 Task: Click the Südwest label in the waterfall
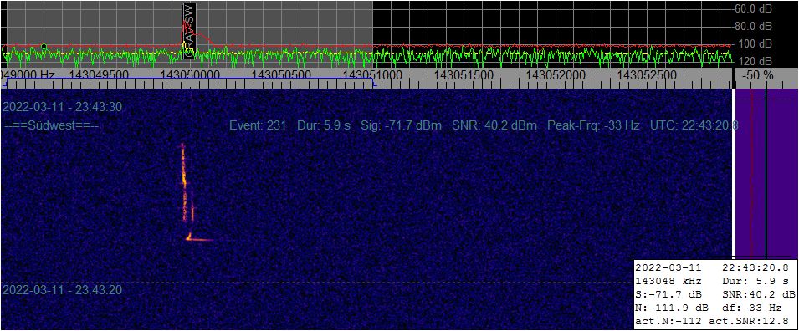(x=51, y=125)
